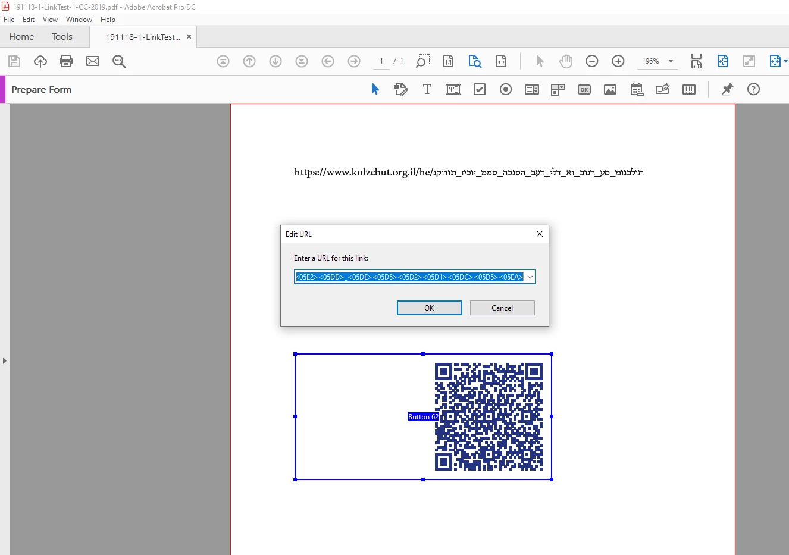789x555 pixels.
Task: Open the Find text magnifier icon
Action: [119, 61]
